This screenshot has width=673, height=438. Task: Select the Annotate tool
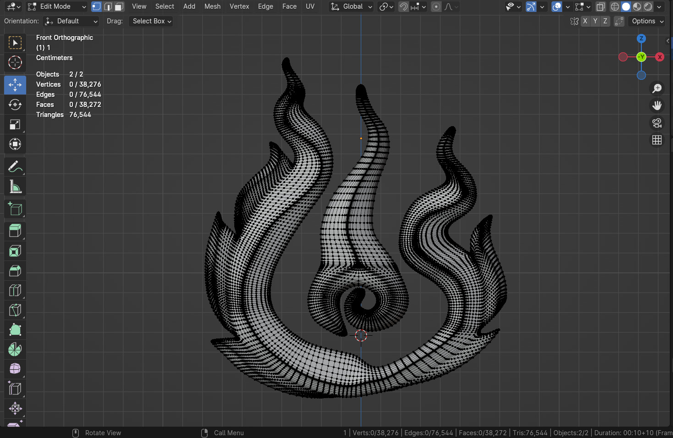click(15, 166)
